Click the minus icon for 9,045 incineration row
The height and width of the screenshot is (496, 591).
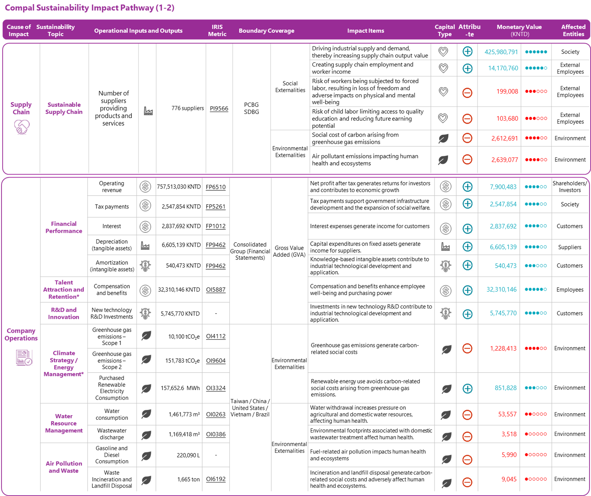[467, 482]
